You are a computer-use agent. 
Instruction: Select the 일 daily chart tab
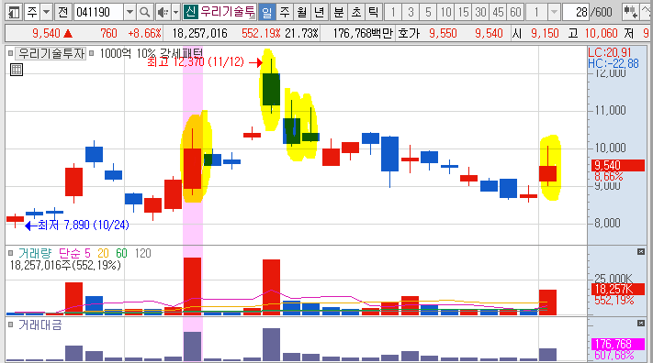tap(267, 12)
